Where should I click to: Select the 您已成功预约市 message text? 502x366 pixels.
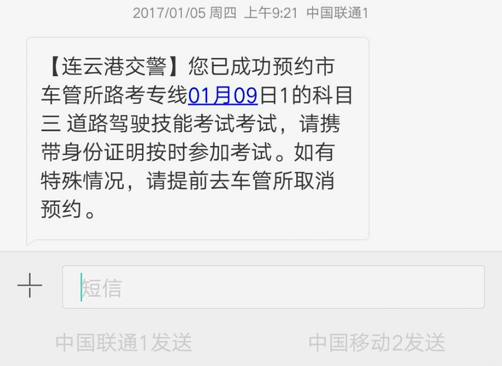click(x=262, y=67)
